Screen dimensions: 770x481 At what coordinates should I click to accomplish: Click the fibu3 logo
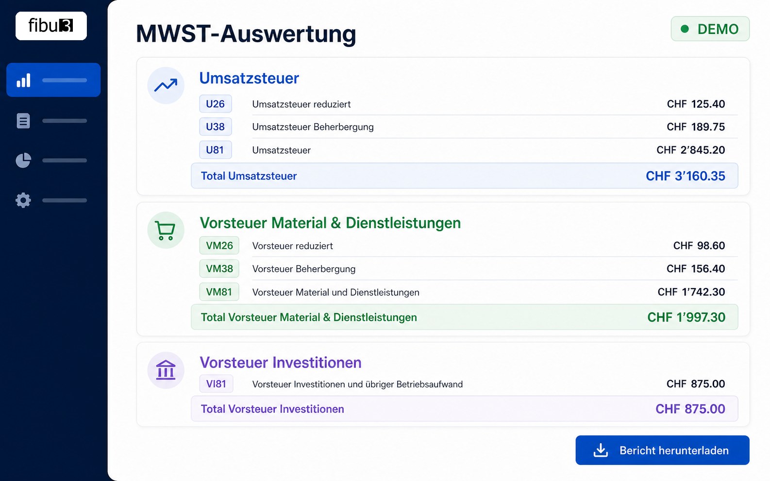(51, 26)
